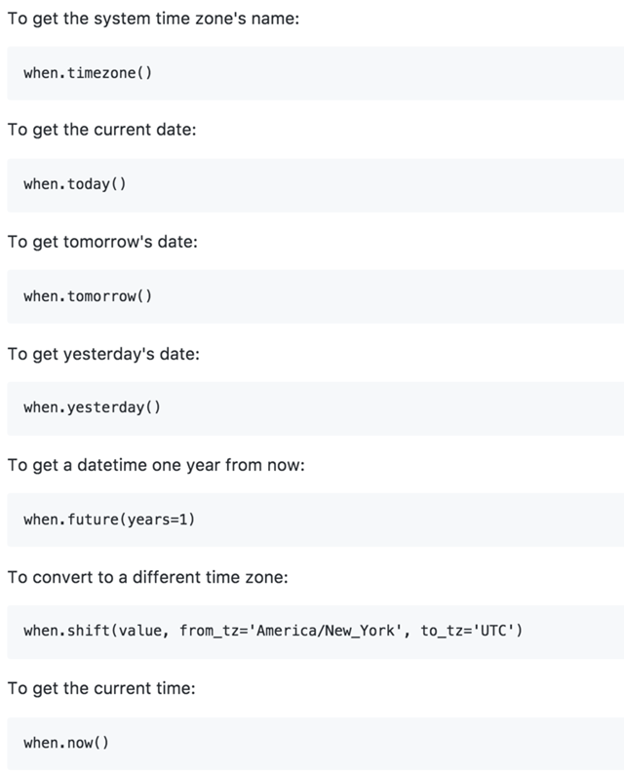This screenshot has width=624, height=771.
Task: Click the when.tomorrow() code snippet
Action: pyautogui.click(x=88, y=296)
